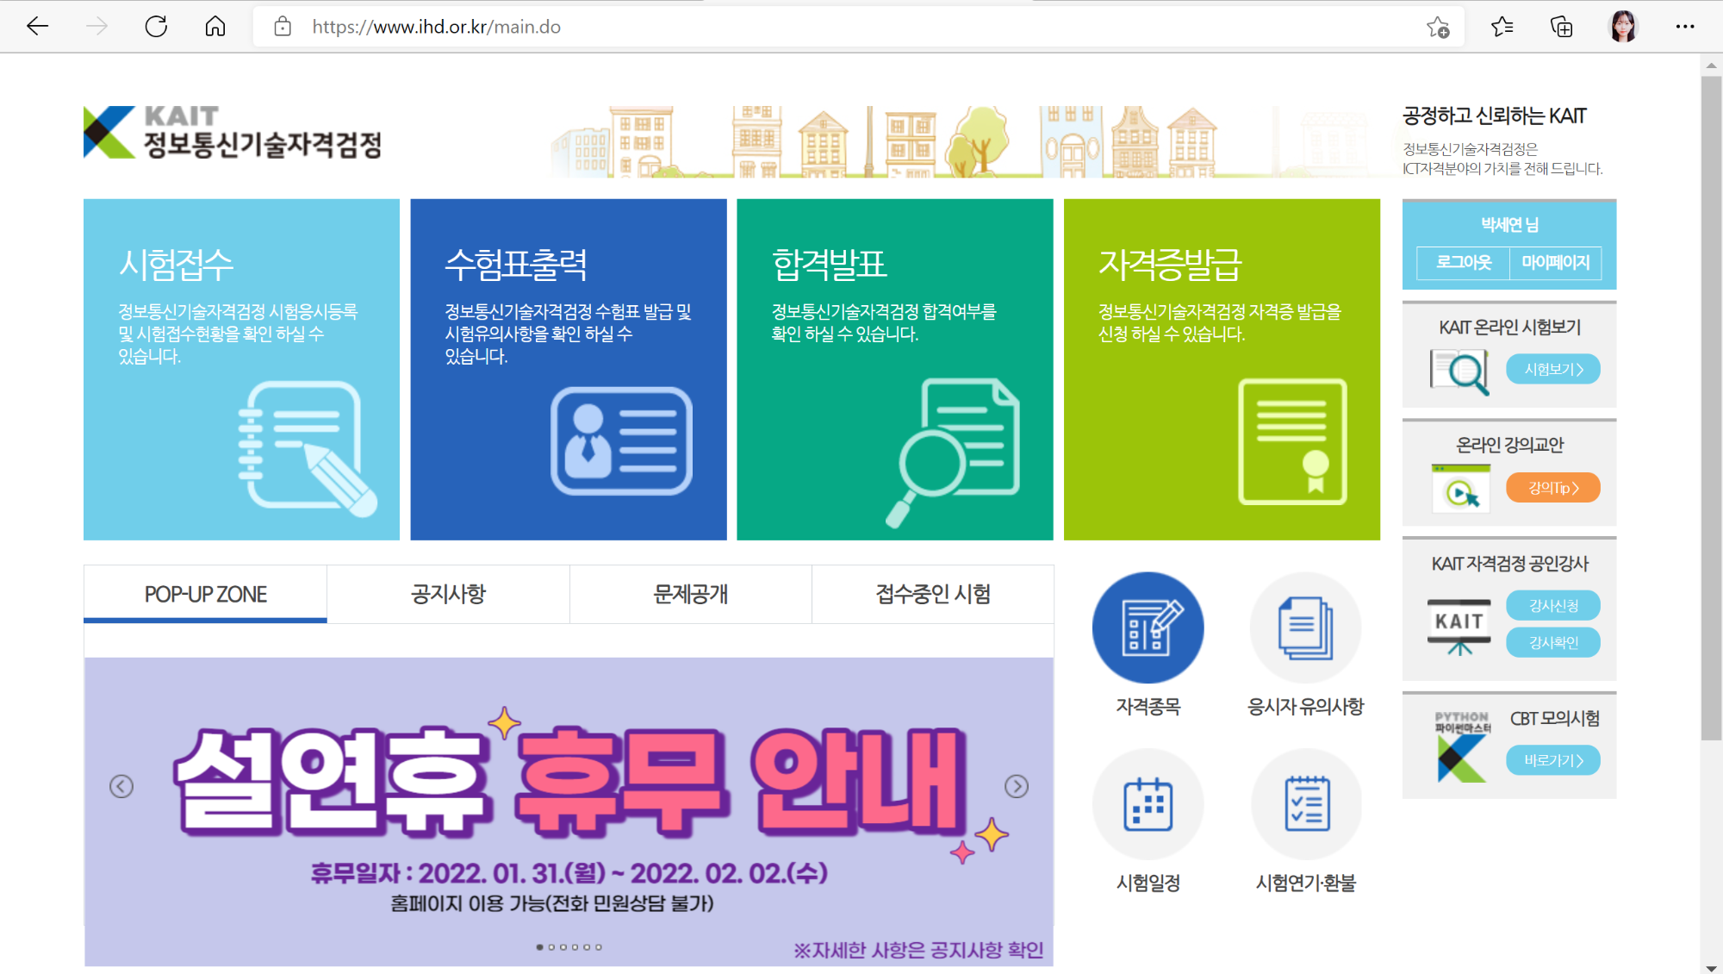Click the KAIT 정보통신기술자격검정 logo

coord(233,132)
